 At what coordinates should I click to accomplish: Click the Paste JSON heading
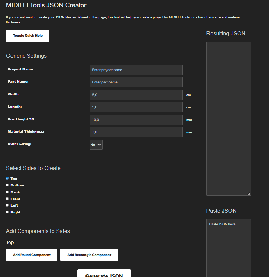pos(221,211)
